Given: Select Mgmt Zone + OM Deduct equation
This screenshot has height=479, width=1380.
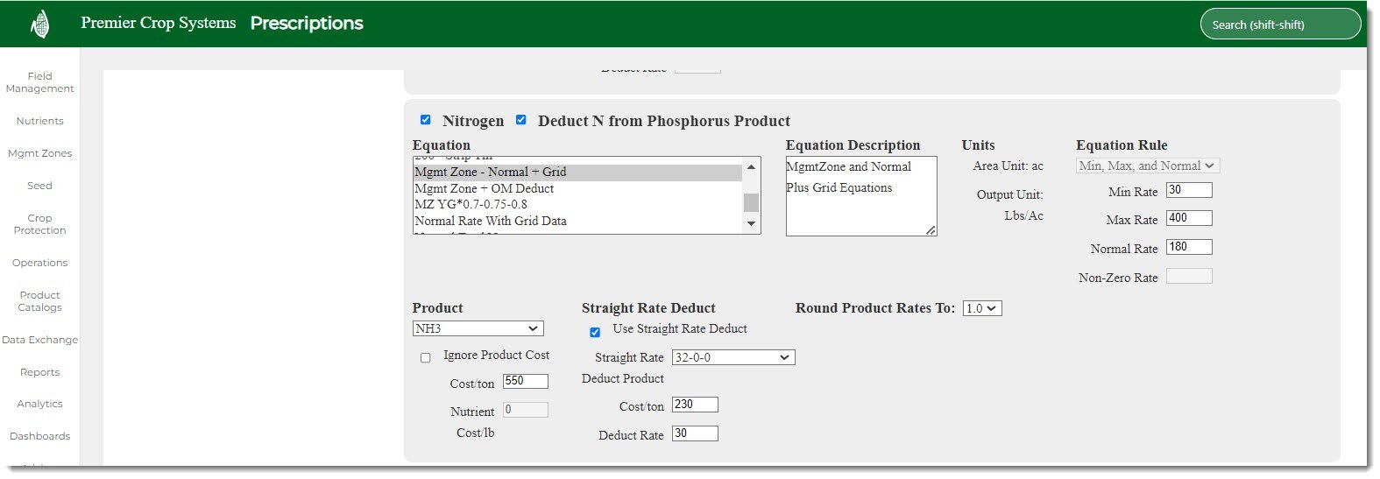Looking at the screenshot, I should click(485, 188).
